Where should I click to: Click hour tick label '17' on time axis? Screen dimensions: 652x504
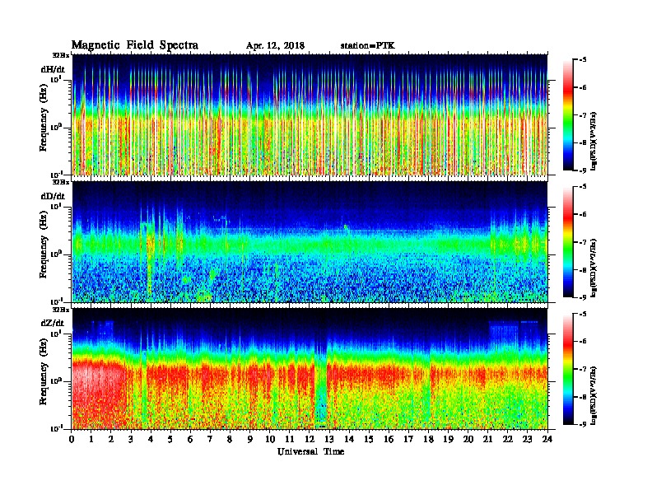pyautogui.click(x=409, y=439)
